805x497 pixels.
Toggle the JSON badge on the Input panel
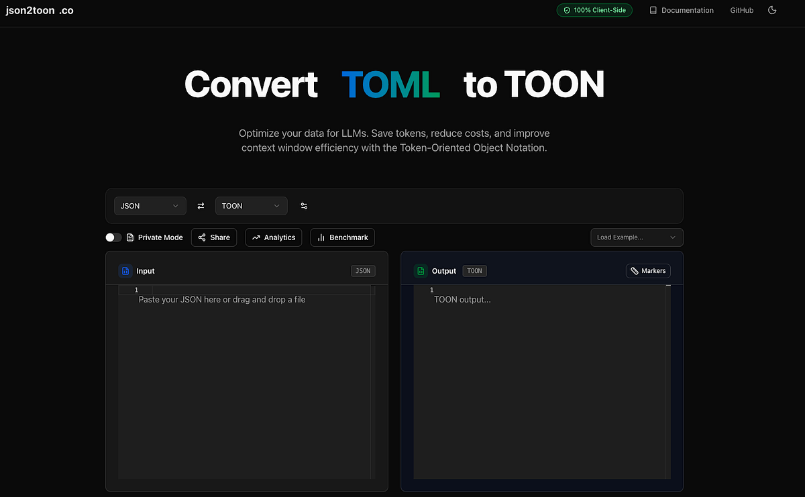pos(362,270)
